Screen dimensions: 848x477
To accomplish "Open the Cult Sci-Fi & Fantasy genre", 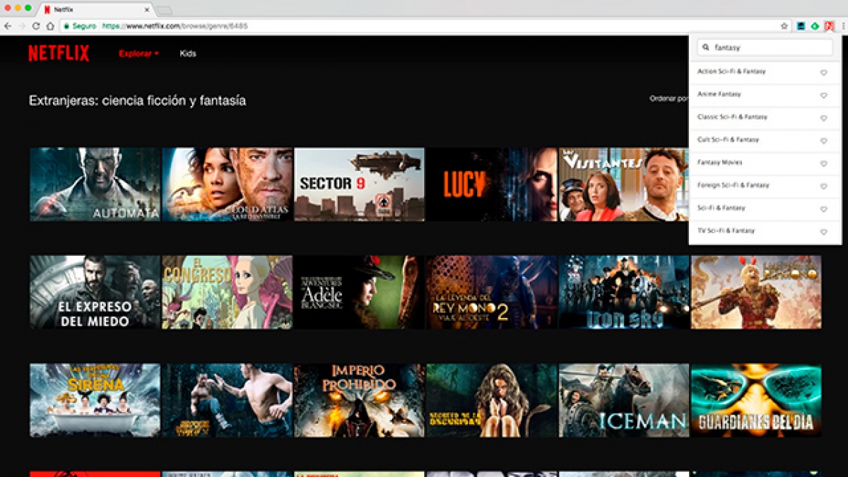I will pos(728,140).
